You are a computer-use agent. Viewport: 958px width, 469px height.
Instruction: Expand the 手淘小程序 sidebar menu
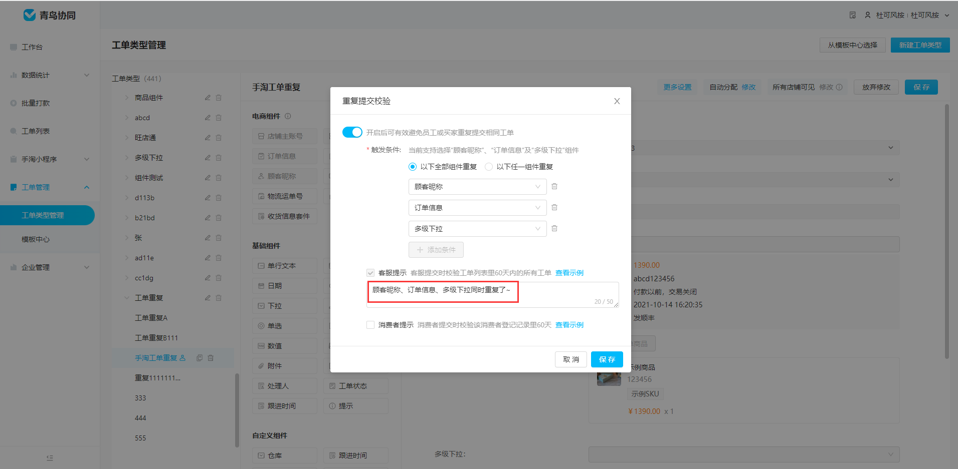[x=50, y=159]
